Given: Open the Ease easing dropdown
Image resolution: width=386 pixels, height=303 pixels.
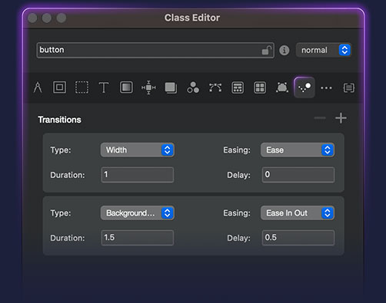Looking at the screenshot, I should click(298, 150).
